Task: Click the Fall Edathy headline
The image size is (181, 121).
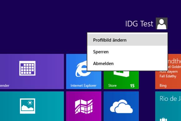Action: [x=168, y=76]
